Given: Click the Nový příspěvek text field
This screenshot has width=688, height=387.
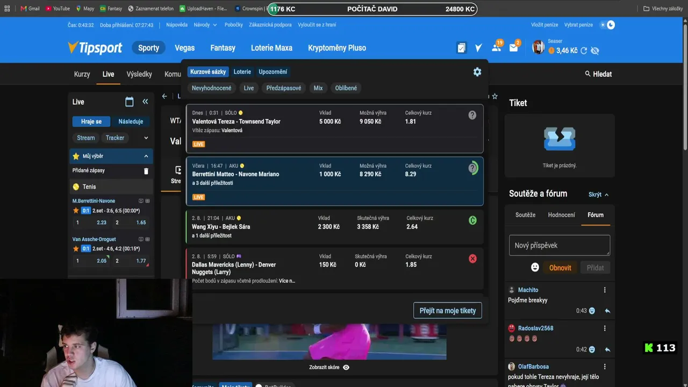Looking at the screenshot, I should [560, 245].
